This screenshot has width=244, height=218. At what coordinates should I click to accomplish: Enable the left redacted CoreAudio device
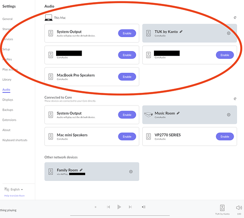[127, 55]
